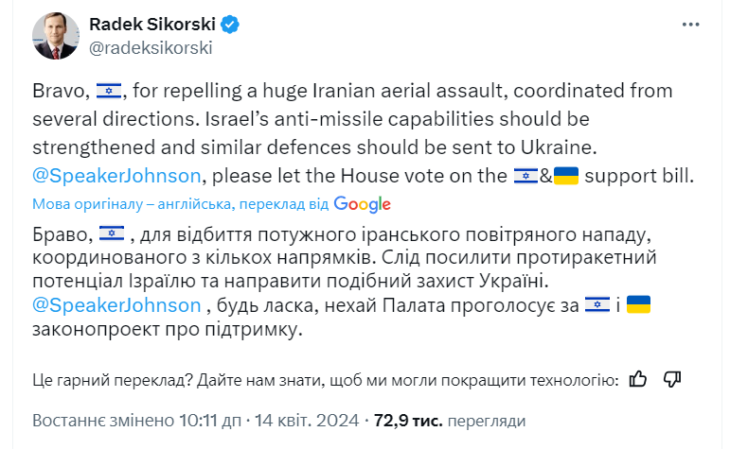Click the blue verified badge
The width and height of the screenshot is (730, 449).
click(x=230, y=24)
